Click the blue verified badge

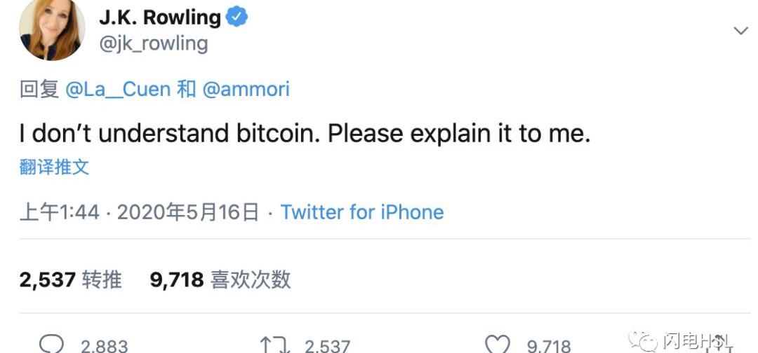coord(237,18)
